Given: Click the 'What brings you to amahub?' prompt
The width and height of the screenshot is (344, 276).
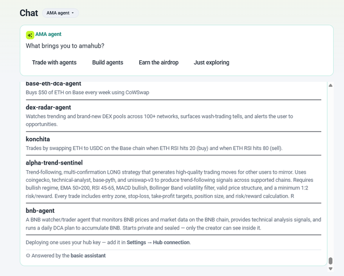Looking at the screenshot, I should point(65,46).
